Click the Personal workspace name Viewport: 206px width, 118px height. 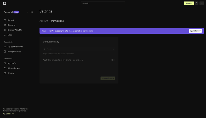[x=8, y=12]
